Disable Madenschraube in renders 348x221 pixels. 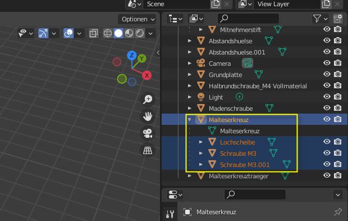337,108
